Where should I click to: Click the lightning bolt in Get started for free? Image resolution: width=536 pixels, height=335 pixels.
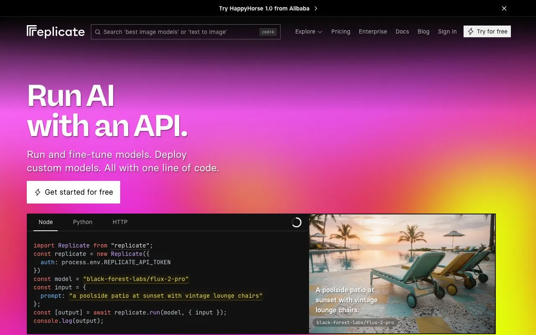point(37,192)
